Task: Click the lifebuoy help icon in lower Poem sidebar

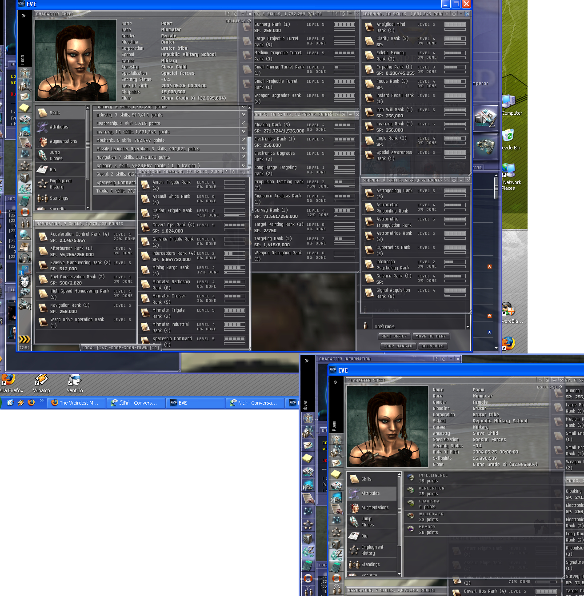Action: (x=336, y=578)
